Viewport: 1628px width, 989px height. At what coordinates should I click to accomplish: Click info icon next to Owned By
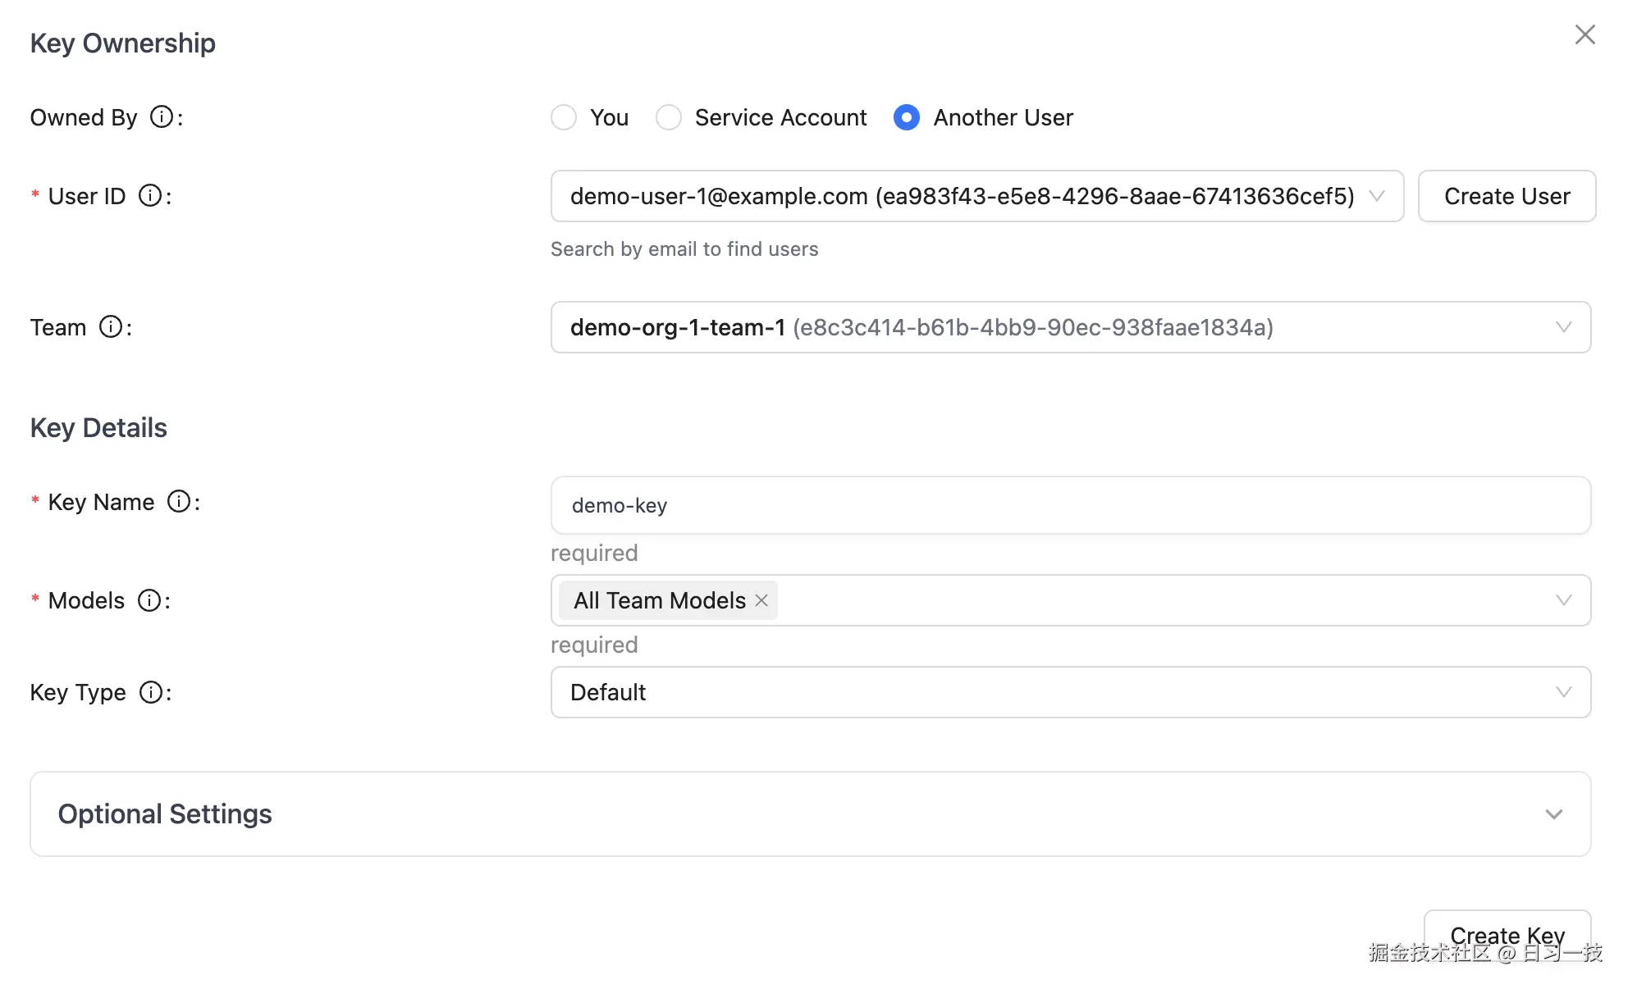pyautogui.click(x=162, y=117)
